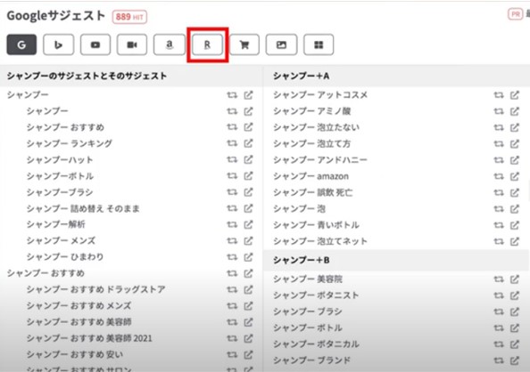This screenshot has width=530, height=372.
Task: Select keyword シャンプー ブランド
Action: [312, 360]
